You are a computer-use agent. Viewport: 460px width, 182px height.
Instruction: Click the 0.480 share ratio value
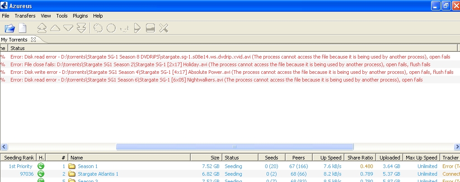coord(367,166)
